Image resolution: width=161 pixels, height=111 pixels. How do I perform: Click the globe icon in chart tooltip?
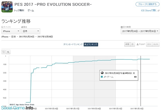coord(102,73)
